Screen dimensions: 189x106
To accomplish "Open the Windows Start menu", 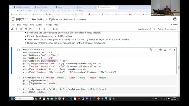I will pos(12,99).
